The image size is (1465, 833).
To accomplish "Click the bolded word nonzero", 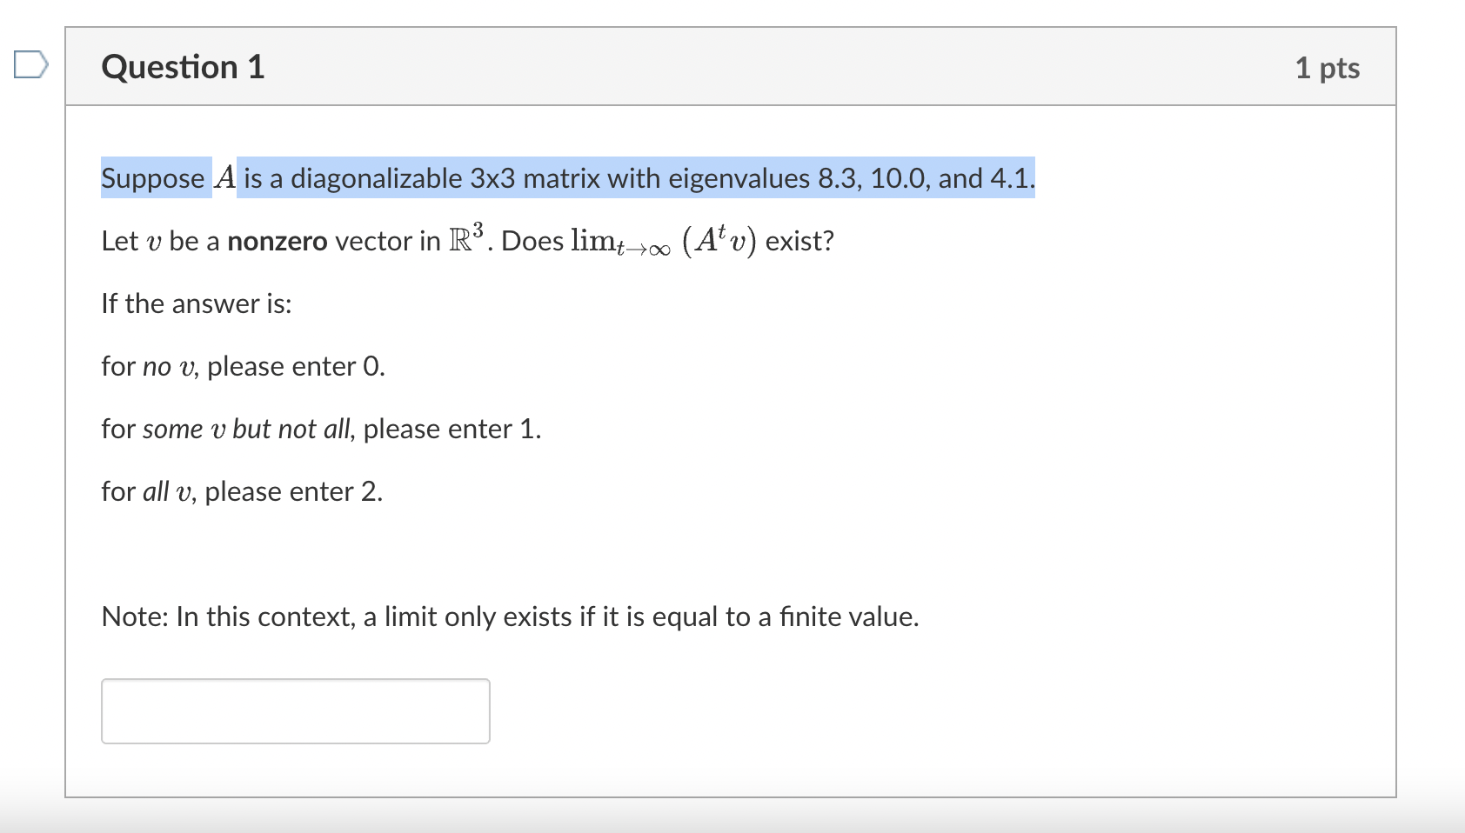I will tap(277, 241).
